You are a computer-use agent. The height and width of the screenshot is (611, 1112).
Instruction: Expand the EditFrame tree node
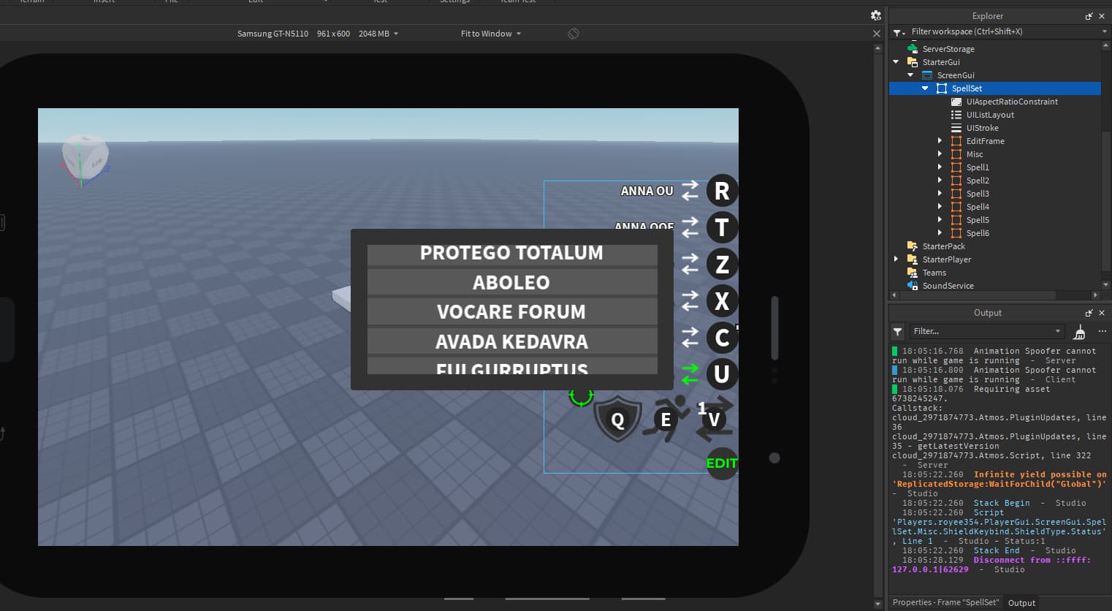940,141
